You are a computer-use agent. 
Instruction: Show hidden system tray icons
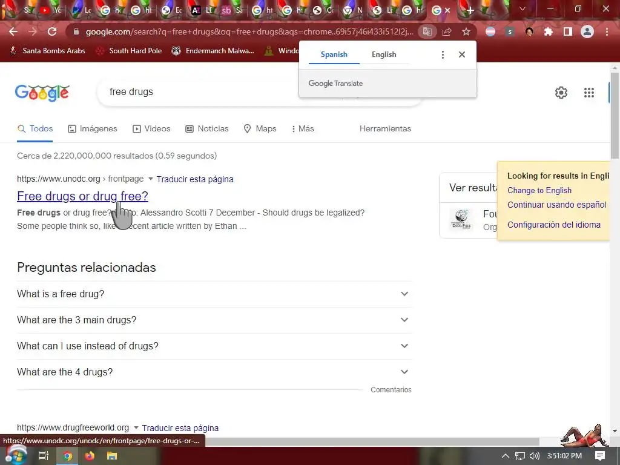point(506,456)
